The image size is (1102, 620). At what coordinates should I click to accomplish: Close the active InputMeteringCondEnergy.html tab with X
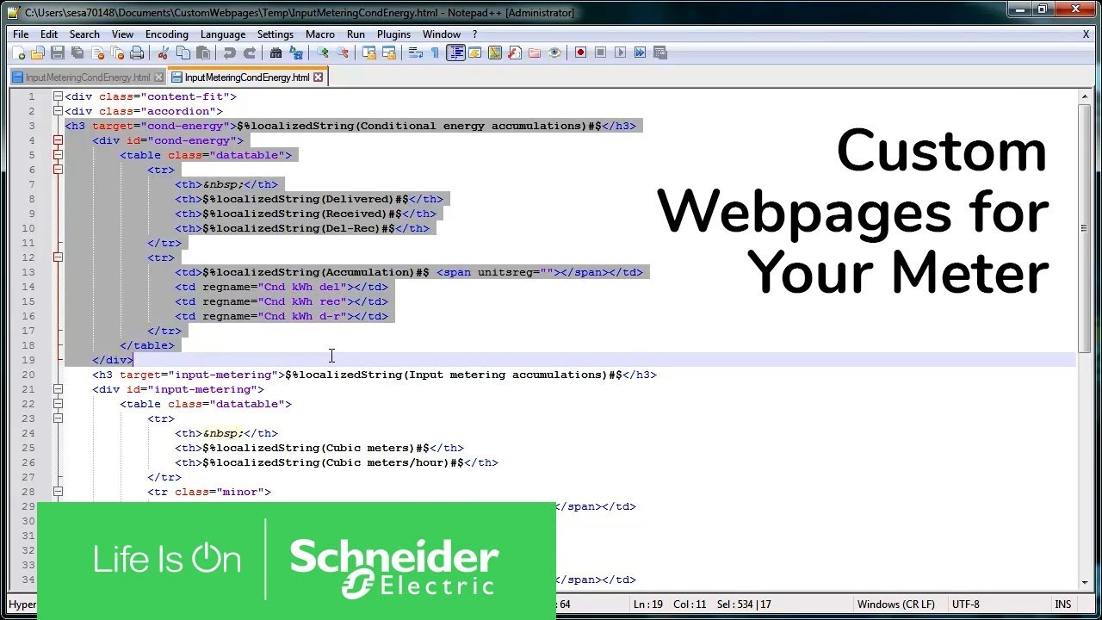pyautogui.click(x=318, y=77)
